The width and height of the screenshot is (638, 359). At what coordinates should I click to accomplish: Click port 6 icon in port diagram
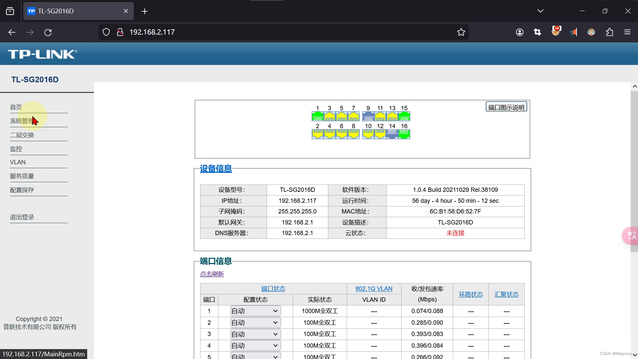click(341, 134)
